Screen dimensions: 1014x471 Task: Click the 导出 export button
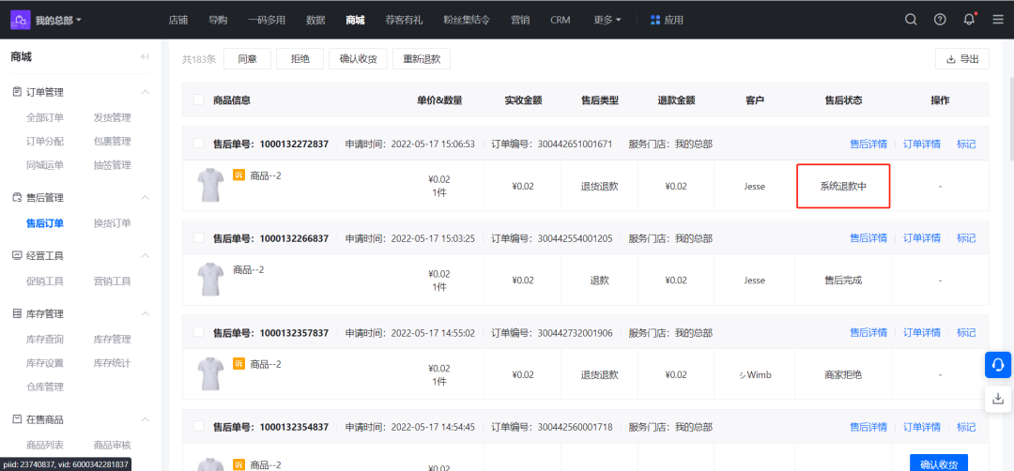click(x=962, y=59)
